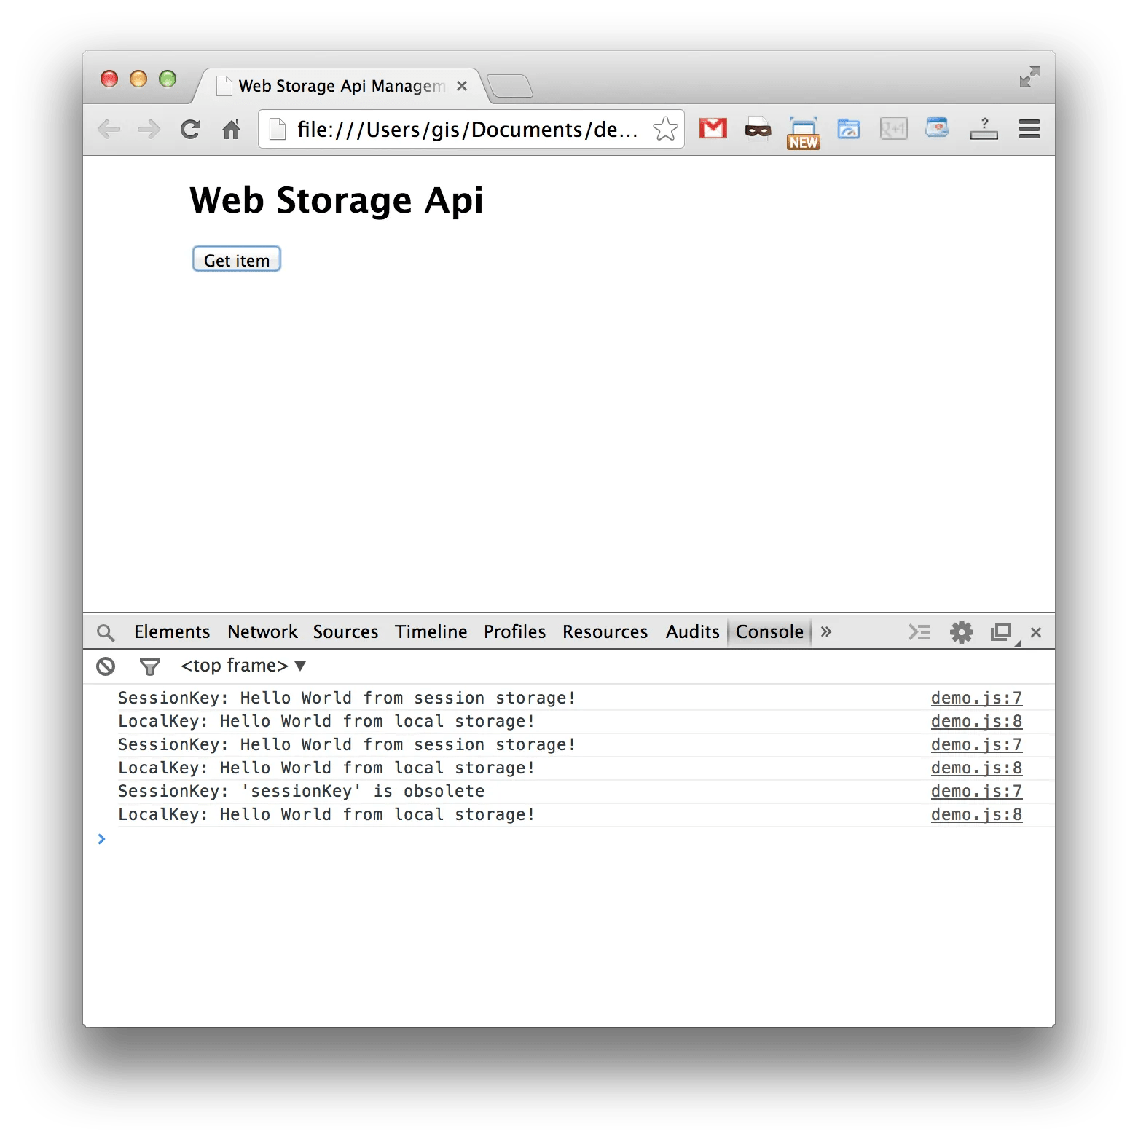Bookmark the page with the star icon
1138x1142 pixels.
pyautogui.click(x=665, y=130)
